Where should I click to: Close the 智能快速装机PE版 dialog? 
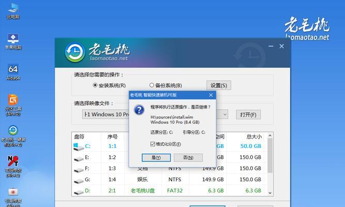pos(211,95)
